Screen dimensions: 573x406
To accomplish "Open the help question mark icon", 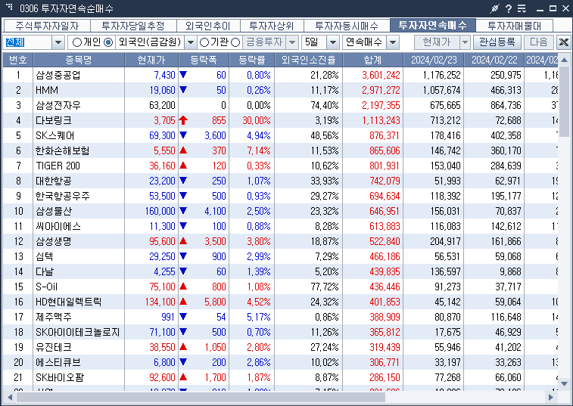I will [x=509, y=8].
